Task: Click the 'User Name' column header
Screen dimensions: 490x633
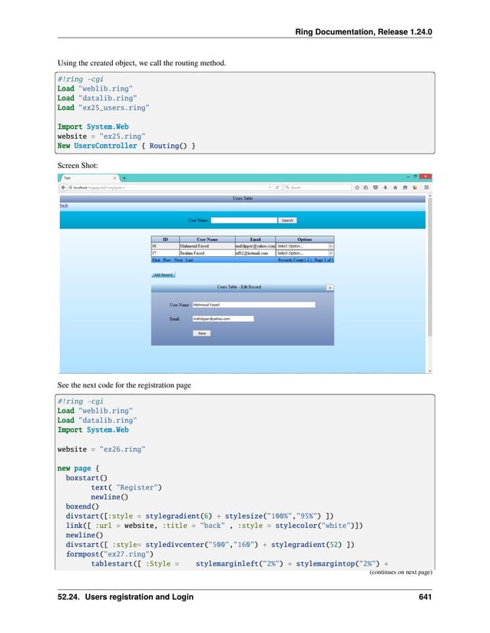Action: 207,239
